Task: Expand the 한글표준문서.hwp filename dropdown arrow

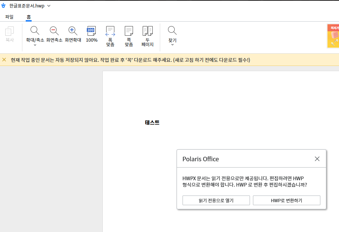Action: coord(49,6)
